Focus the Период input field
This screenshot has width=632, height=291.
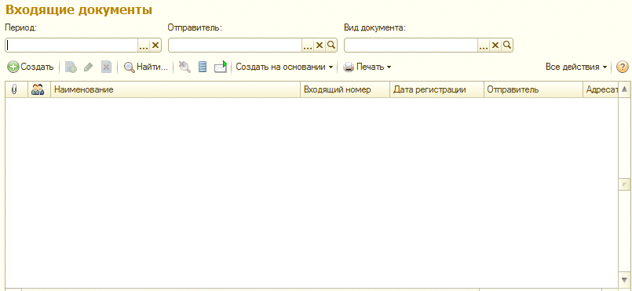tap(71, 45)
